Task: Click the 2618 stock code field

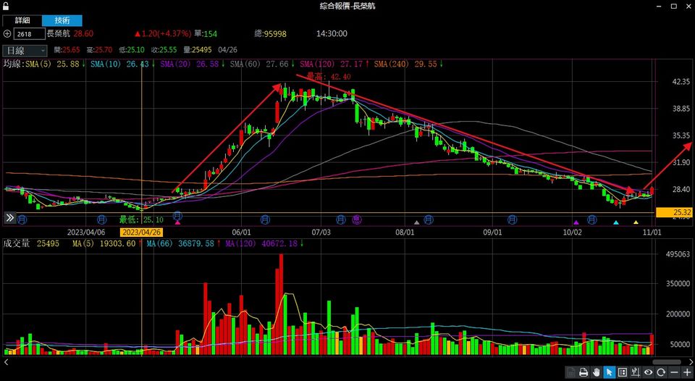Action: tap(29, 34)
